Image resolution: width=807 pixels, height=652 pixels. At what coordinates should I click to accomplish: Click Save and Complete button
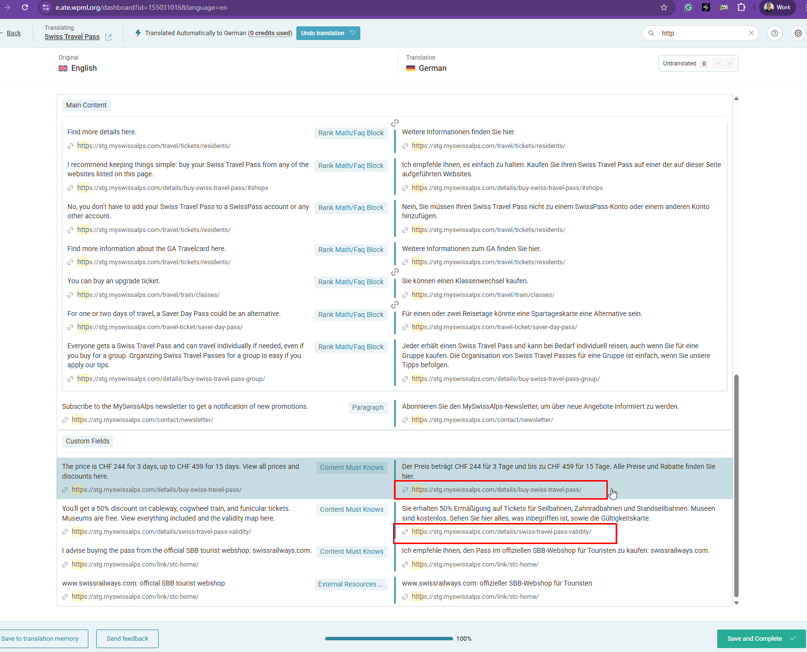click(761, 639)
